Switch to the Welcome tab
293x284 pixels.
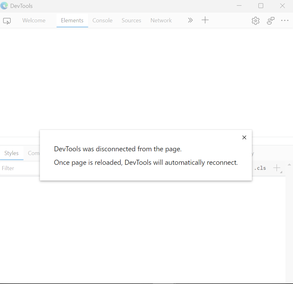pos(34,20)
